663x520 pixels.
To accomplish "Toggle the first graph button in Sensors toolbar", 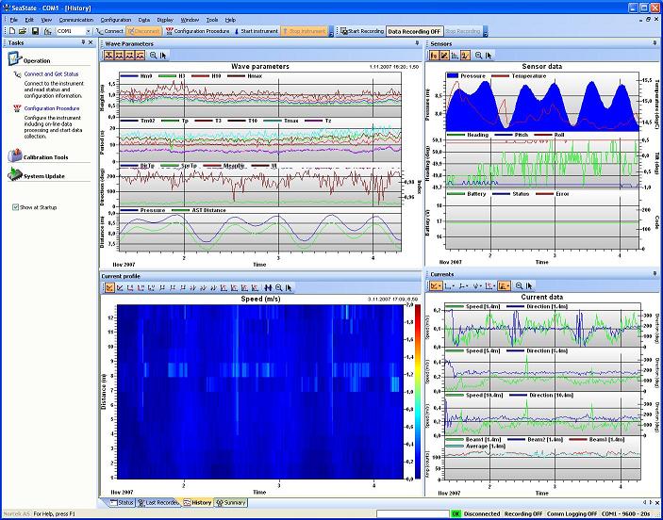I will tap(435, 56).
